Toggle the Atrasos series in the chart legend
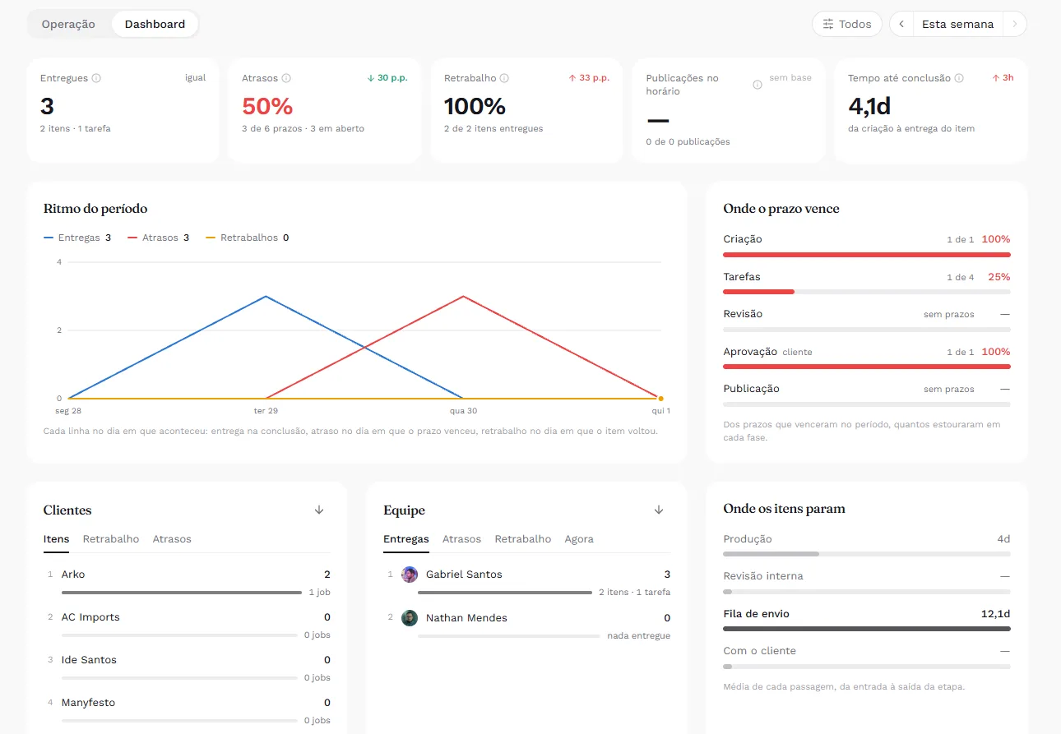1061x734 pixels. click(x=159, y=238)
